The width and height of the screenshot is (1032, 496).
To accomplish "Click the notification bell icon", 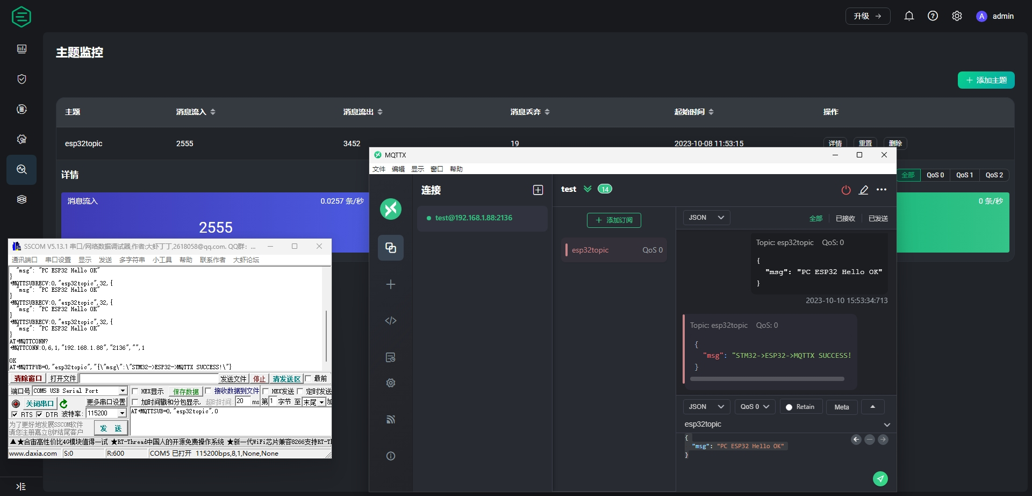I will pyautogui.click(x=909, y=16).
